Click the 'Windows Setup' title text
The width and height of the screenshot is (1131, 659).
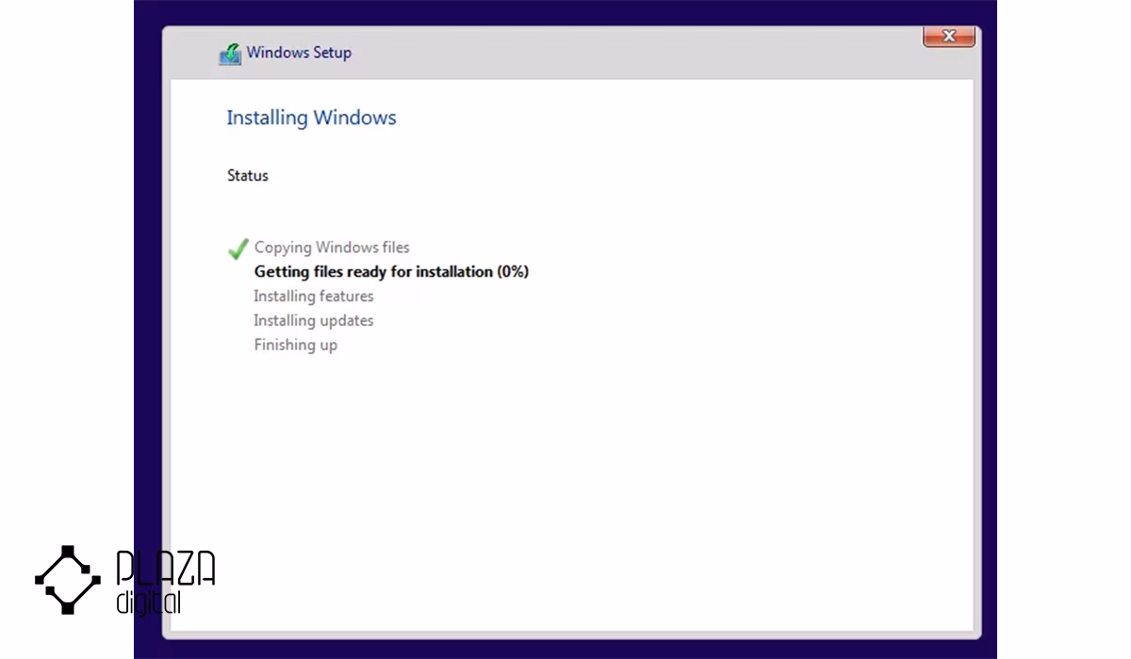tap(299, 53)
